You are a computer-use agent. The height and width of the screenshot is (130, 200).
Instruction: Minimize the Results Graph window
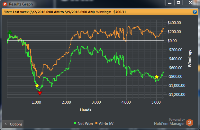click(x=170, y=3)
